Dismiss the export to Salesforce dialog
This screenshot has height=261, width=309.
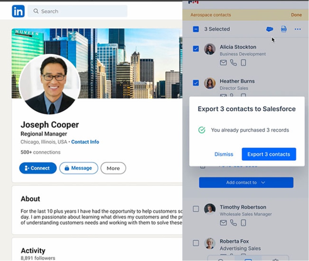(224, 154)
